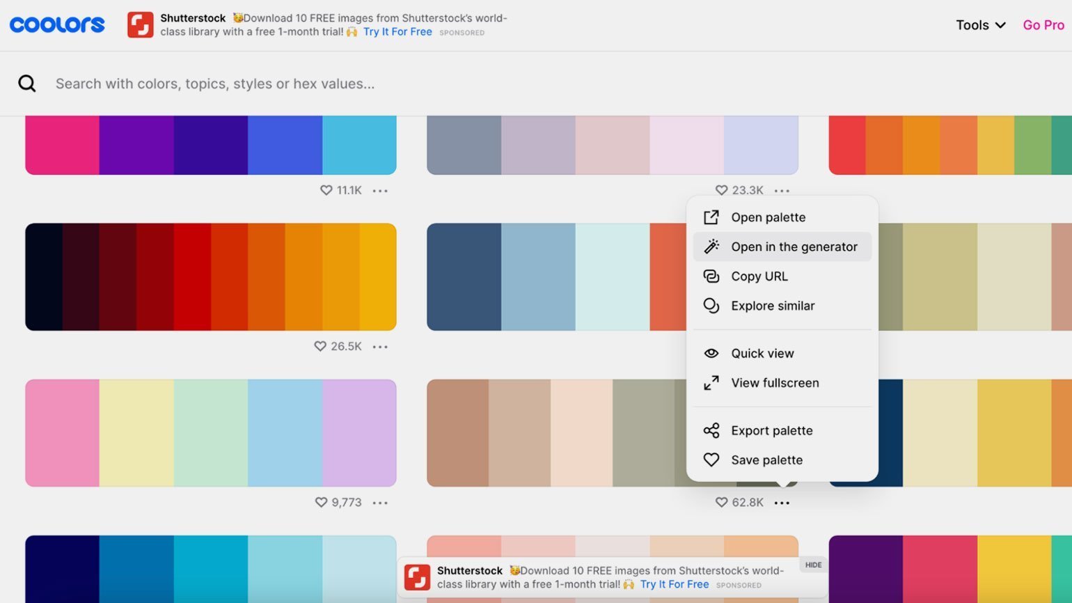Open more options for 26.5K palette
The image size is (1072, 603).
380,346
